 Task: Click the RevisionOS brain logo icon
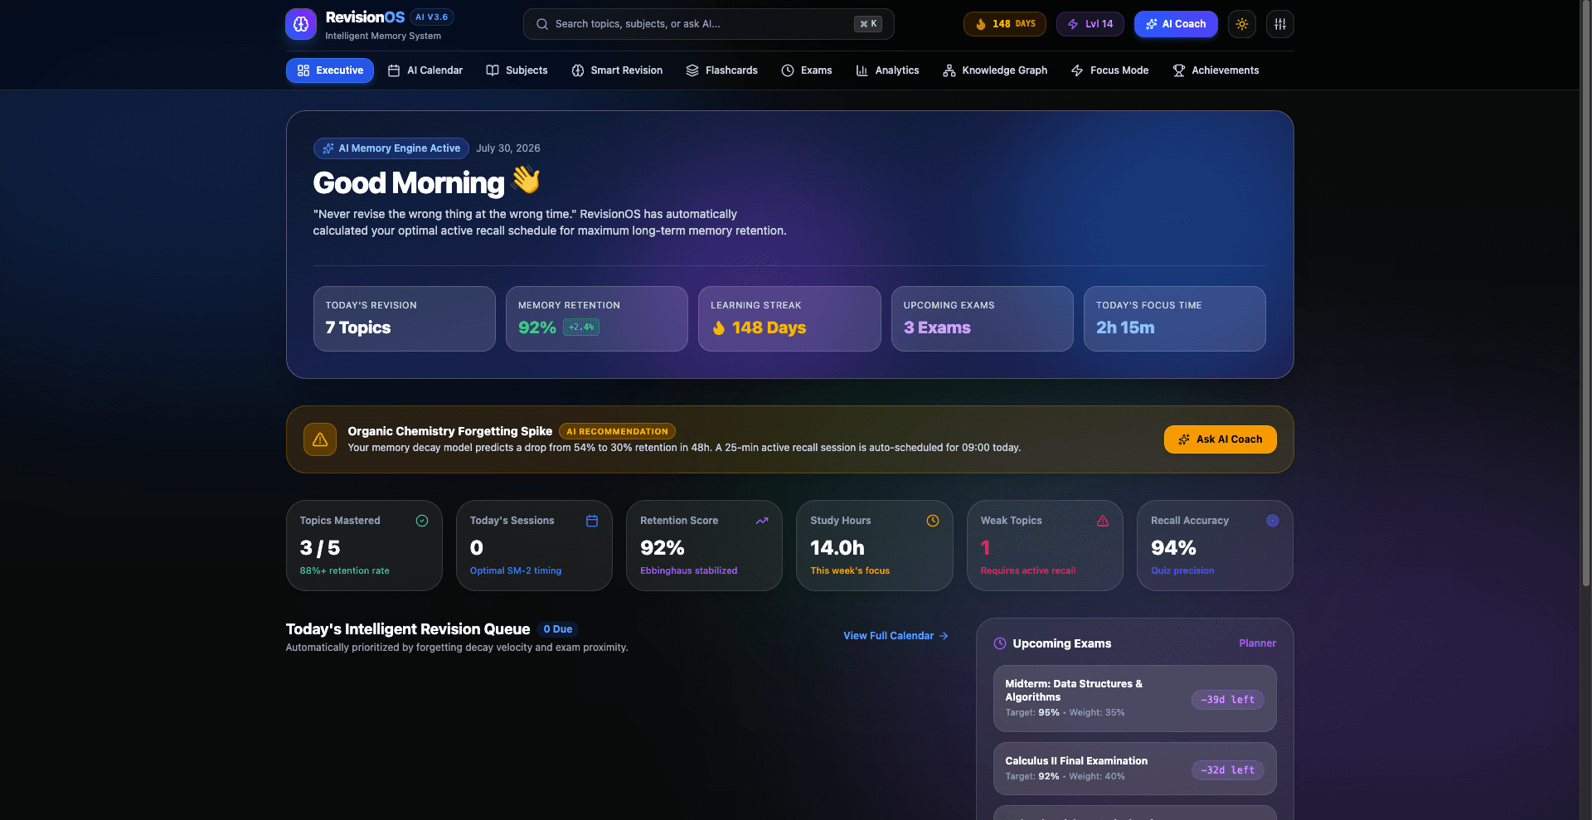click(x=301, y=24)
